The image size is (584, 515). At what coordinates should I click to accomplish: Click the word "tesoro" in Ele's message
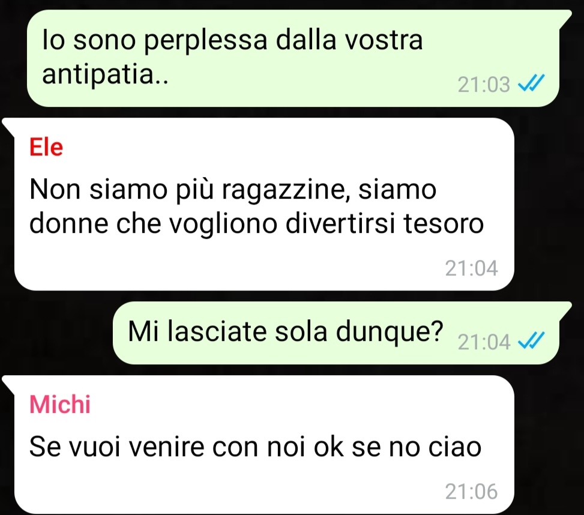point(444,224)
